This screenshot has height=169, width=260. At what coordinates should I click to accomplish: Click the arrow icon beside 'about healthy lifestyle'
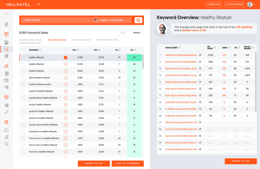[66, 78]
